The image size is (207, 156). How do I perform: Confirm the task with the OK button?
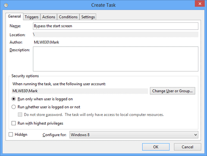(156, 147)
